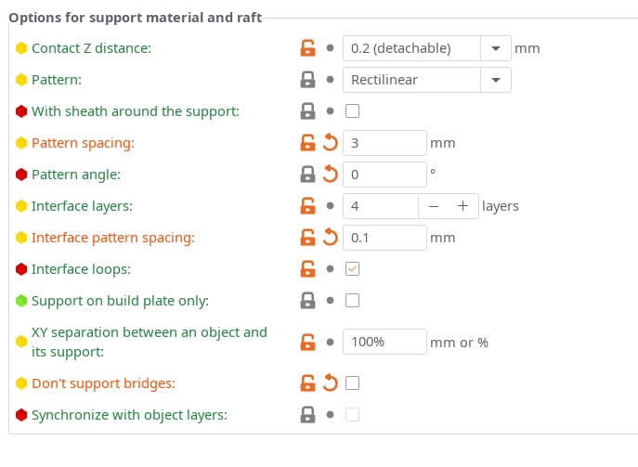638x467 pixels.
Task: Reset Pattern spacing with the undo arrow
Action: pos(331,143)
